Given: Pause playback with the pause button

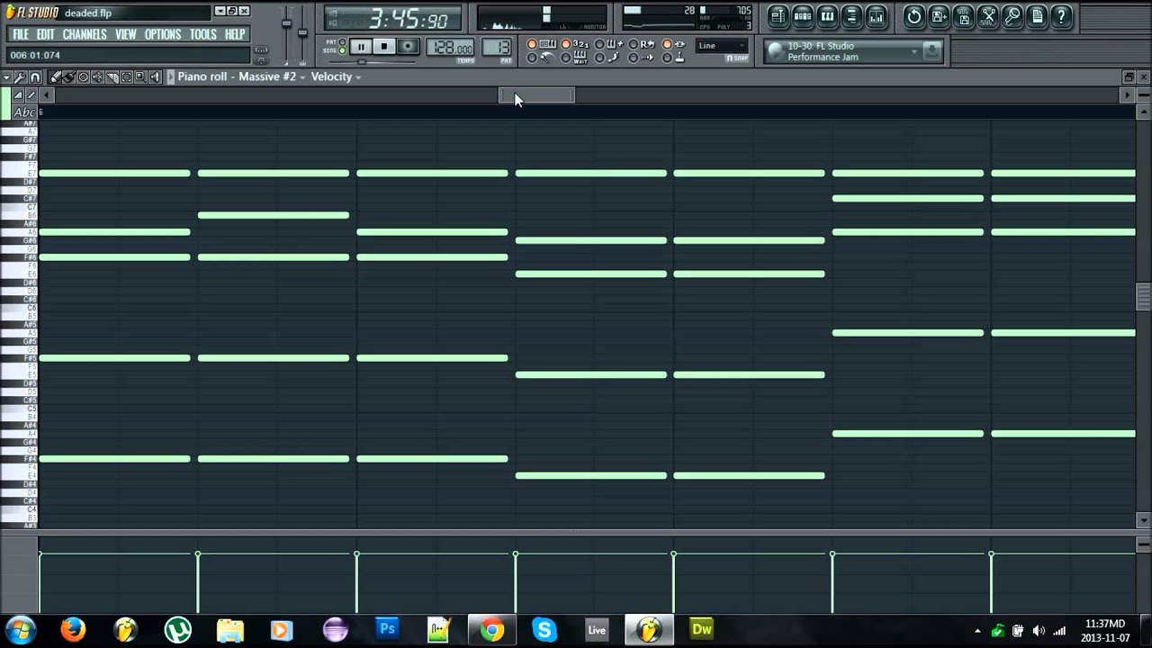Looking at the screenshot, I should pos(360,47).
